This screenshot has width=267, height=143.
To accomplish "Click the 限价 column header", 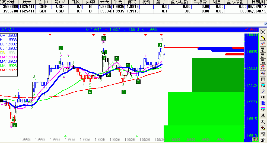I will pyautogui.click(x=146, y=2).
